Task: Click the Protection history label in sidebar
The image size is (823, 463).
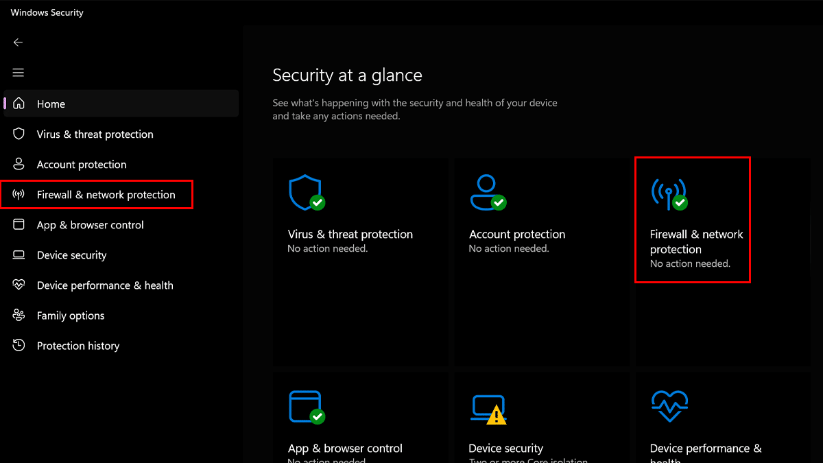Action: [78, 346]
